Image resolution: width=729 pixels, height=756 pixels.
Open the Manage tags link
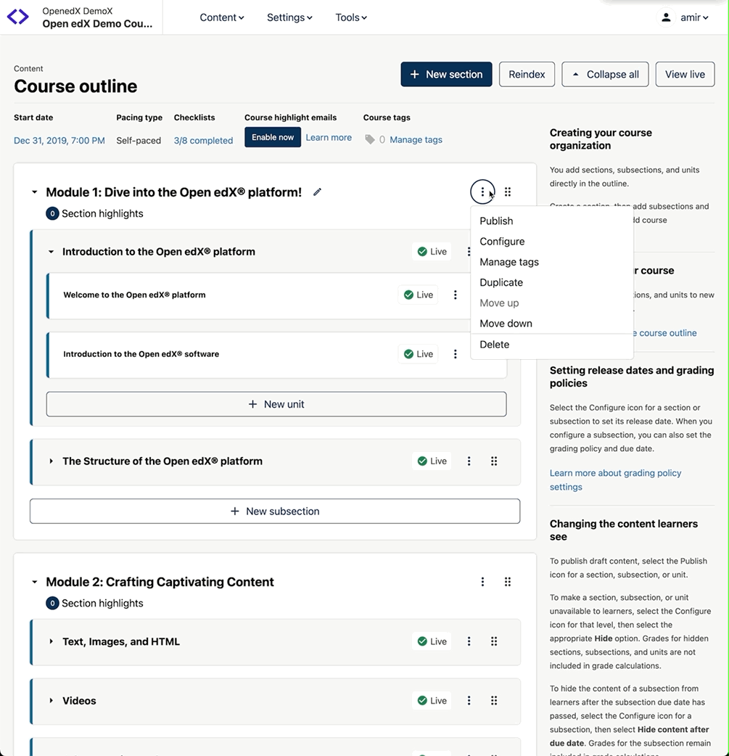point(416,140)
